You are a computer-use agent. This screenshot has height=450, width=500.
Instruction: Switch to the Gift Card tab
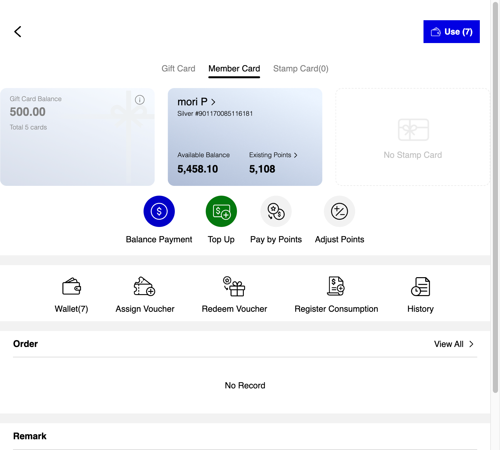(x=178, y=68)
